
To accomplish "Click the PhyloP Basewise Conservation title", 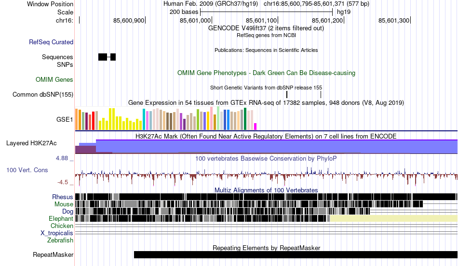I will coord(266,158).
